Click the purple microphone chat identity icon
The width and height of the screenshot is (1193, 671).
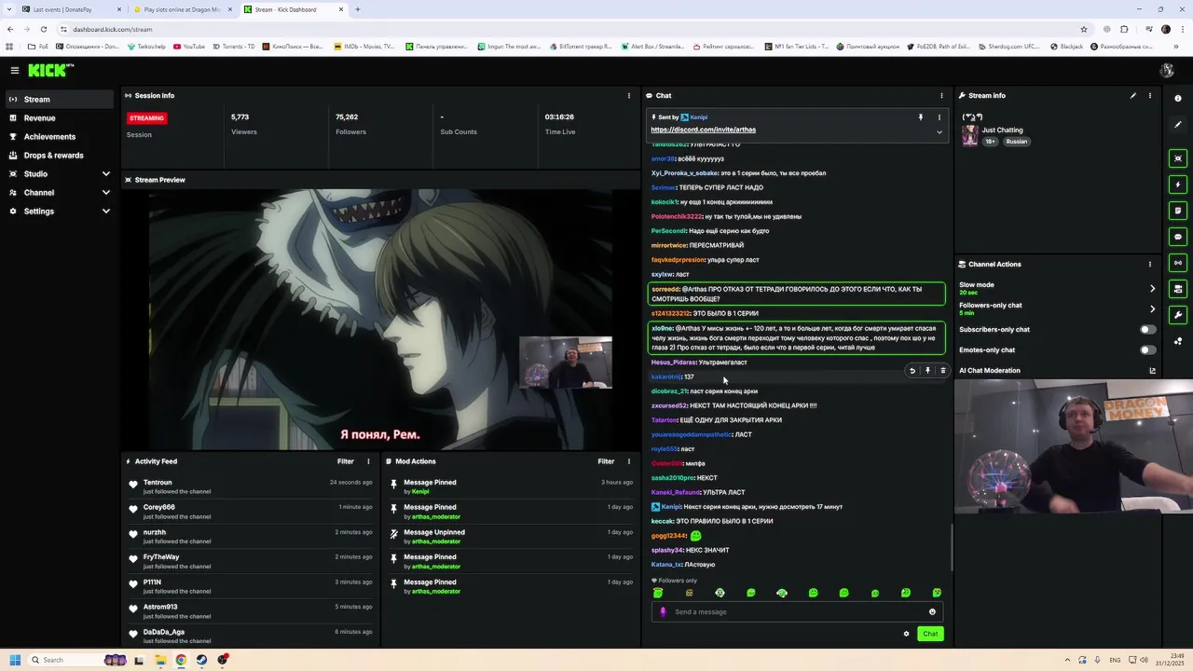pos(663,612)
